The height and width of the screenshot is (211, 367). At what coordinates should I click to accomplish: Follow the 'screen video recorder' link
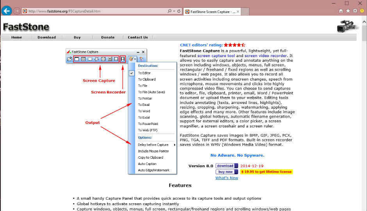(x=265, y=56)
